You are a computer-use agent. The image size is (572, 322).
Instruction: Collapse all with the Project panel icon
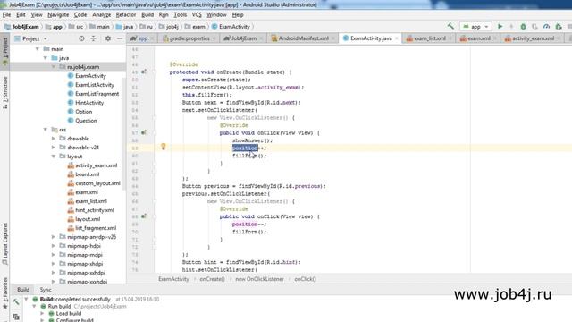pyautogui.click(x=93, y=38)
